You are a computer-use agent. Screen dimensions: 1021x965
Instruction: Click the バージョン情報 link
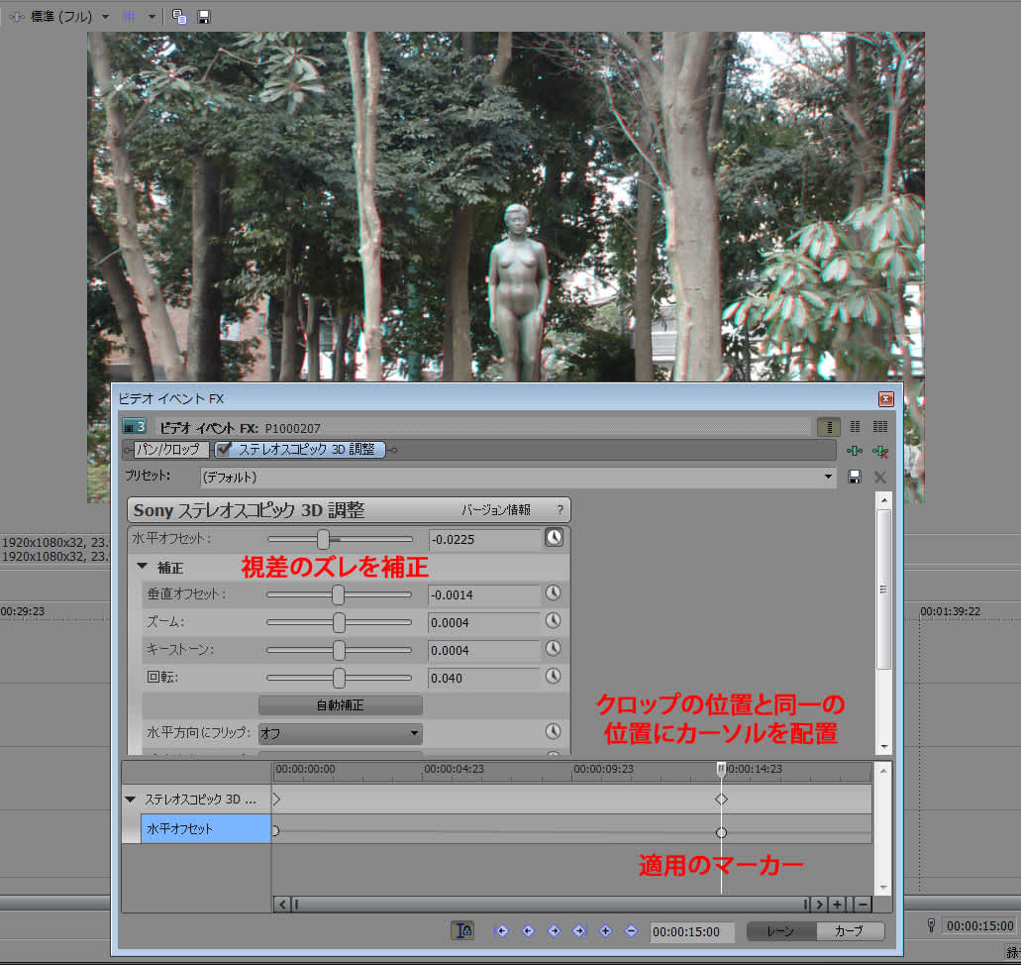(495, 510)
